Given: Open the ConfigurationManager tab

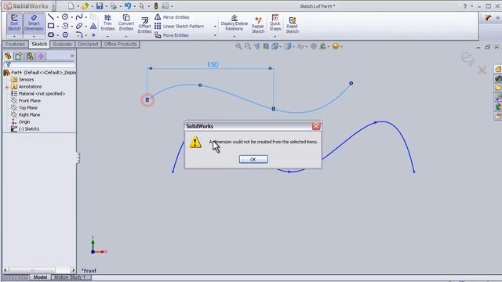Looking at the screenshot, I should pos(30,56).
